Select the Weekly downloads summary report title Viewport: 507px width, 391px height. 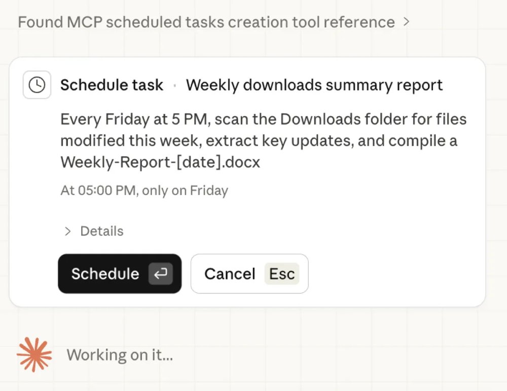(314, 85)
